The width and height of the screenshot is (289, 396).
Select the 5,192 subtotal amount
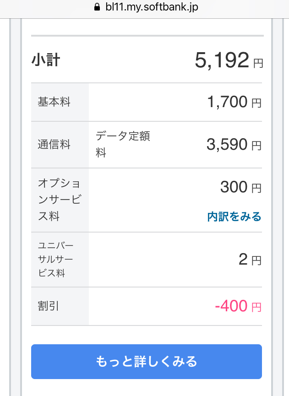click(x=222, y=60)
